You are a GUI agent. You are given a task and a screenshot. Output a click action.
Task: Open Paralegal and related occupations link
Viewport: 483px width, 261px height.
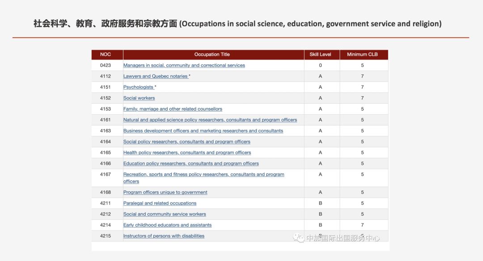160,203
